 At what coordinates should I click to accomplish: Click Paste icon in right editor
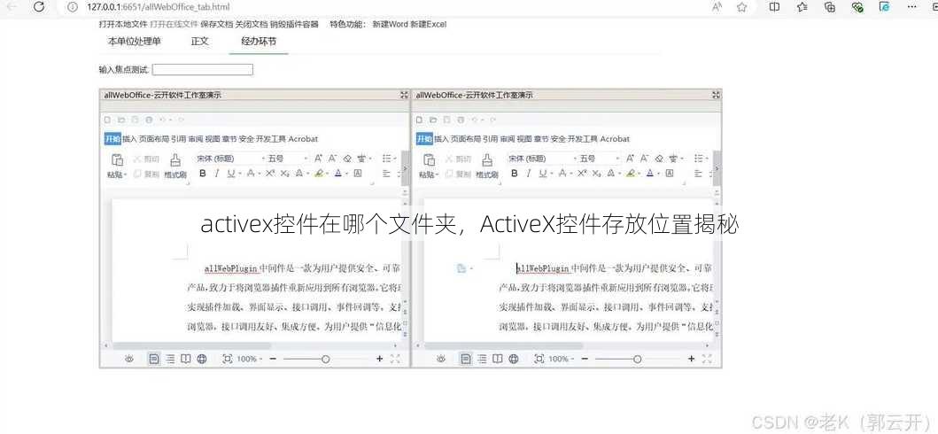pos(429,159)
